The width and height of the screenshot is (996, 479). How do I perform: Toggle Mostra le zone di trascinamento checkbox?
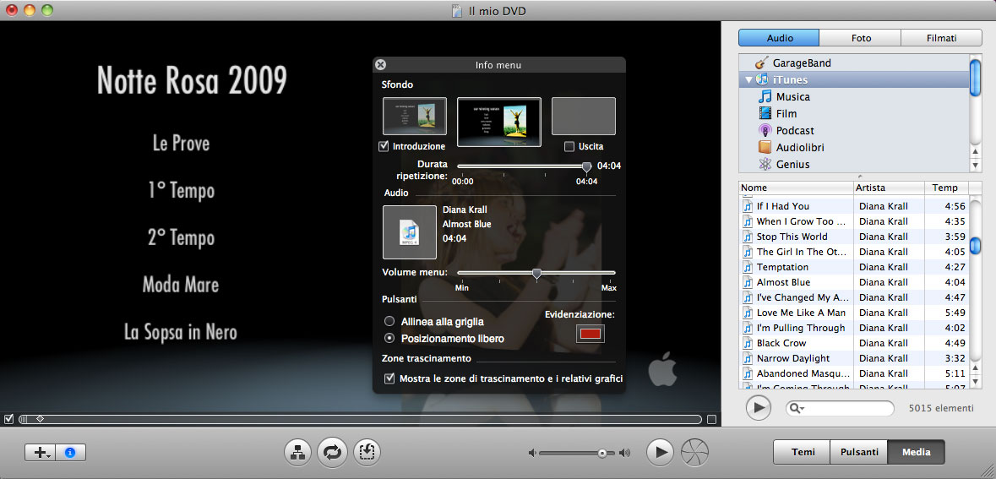(x=389, y=378)
